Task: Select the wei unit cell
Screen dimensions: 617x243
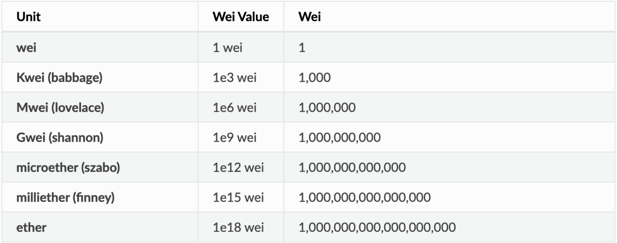Action: (x=26, y=48)
